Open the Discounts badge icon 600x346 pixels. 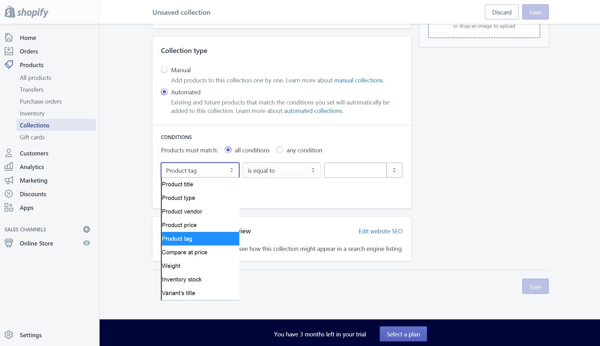coord(9,194)
